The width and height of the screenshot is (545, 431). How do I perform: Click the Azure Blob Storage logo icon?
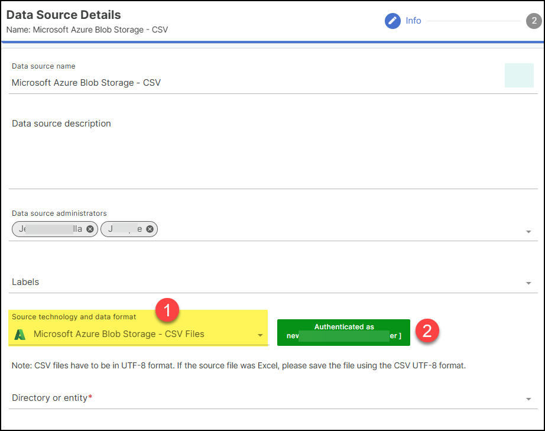20,335
